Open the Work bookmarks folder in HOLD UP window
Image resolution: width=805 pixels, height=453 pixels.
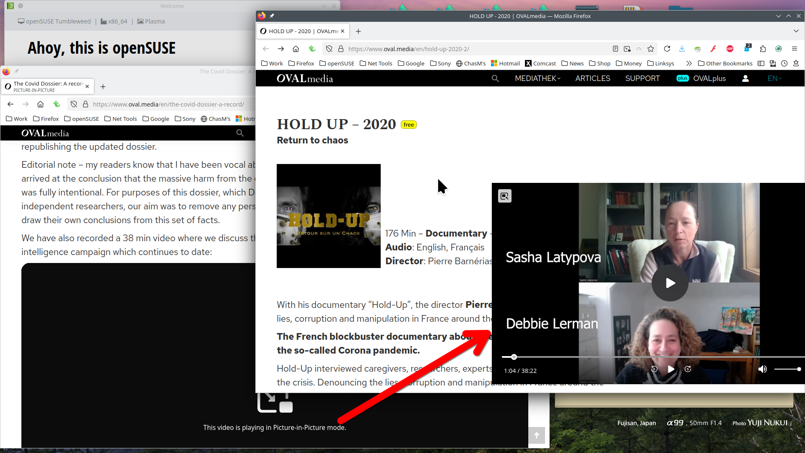pyautogui.click(x=272, y=63)
